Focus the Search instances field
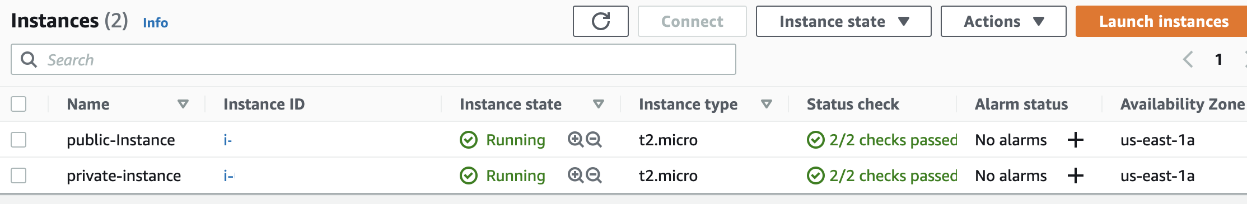This screenshot has width=1247, height=204. pos(373,59)
